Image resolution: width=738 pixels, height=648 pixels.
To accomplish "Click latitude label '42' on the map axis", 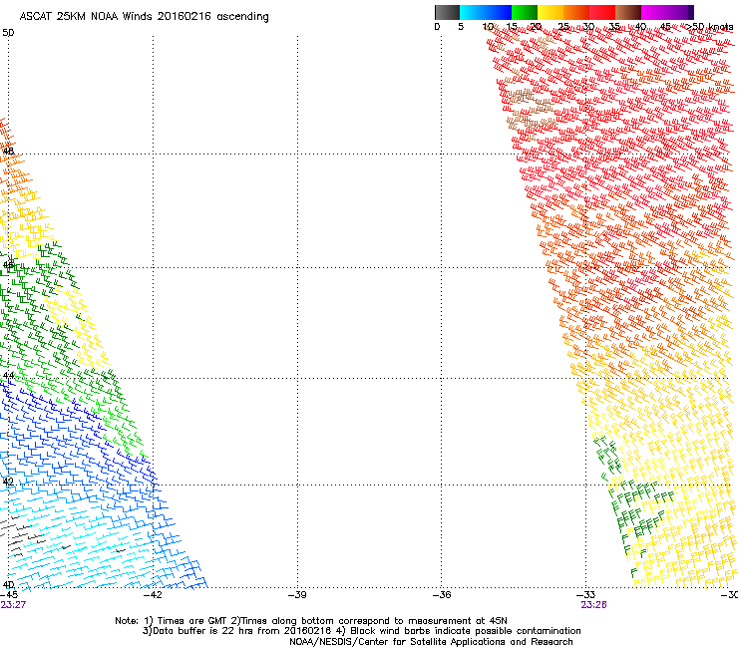I will point(8,482).
